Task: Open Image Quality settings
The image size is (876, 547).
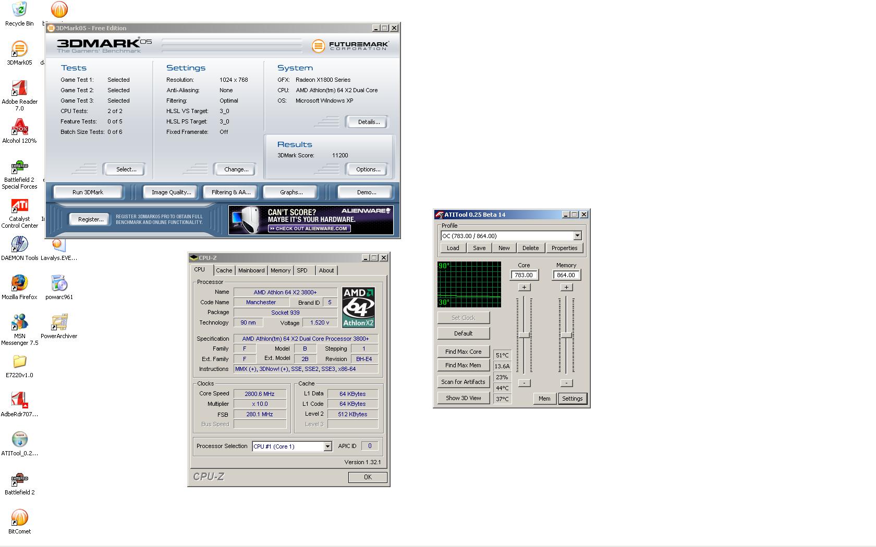Action: click(x=171, y=192)
